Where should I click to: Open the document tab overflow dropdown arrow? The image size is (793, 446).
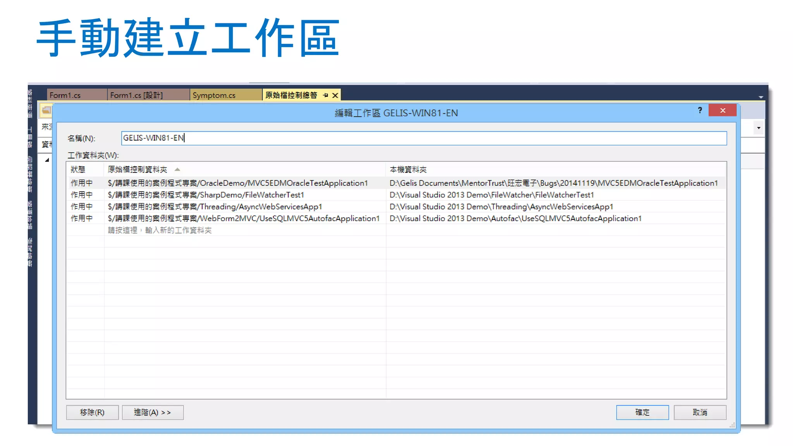click(760, 97)
